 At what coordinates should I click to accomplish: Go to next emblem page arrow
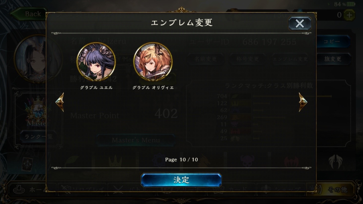coord(303,102)
